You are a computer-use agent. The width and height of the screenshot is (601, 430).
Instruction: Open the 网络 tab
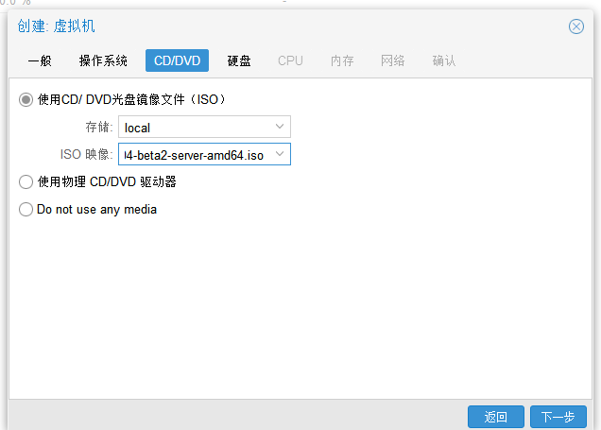click(x=392, y=60)
